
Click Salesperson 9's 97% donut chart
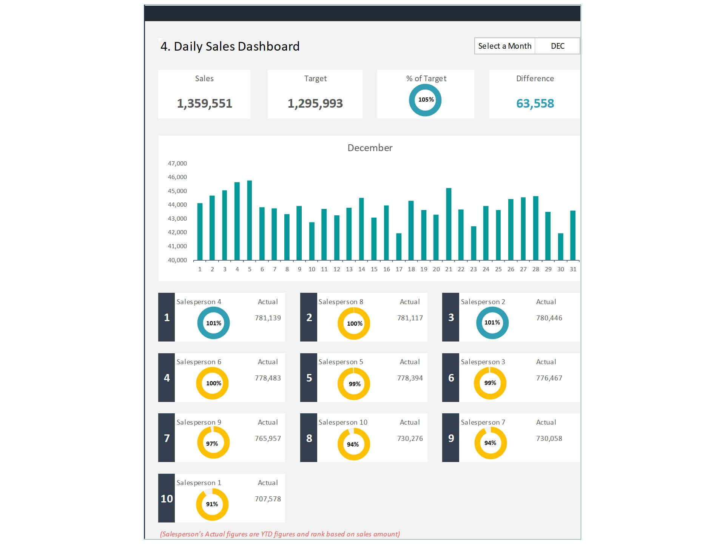pyautogui.click(x=213, y=444)
